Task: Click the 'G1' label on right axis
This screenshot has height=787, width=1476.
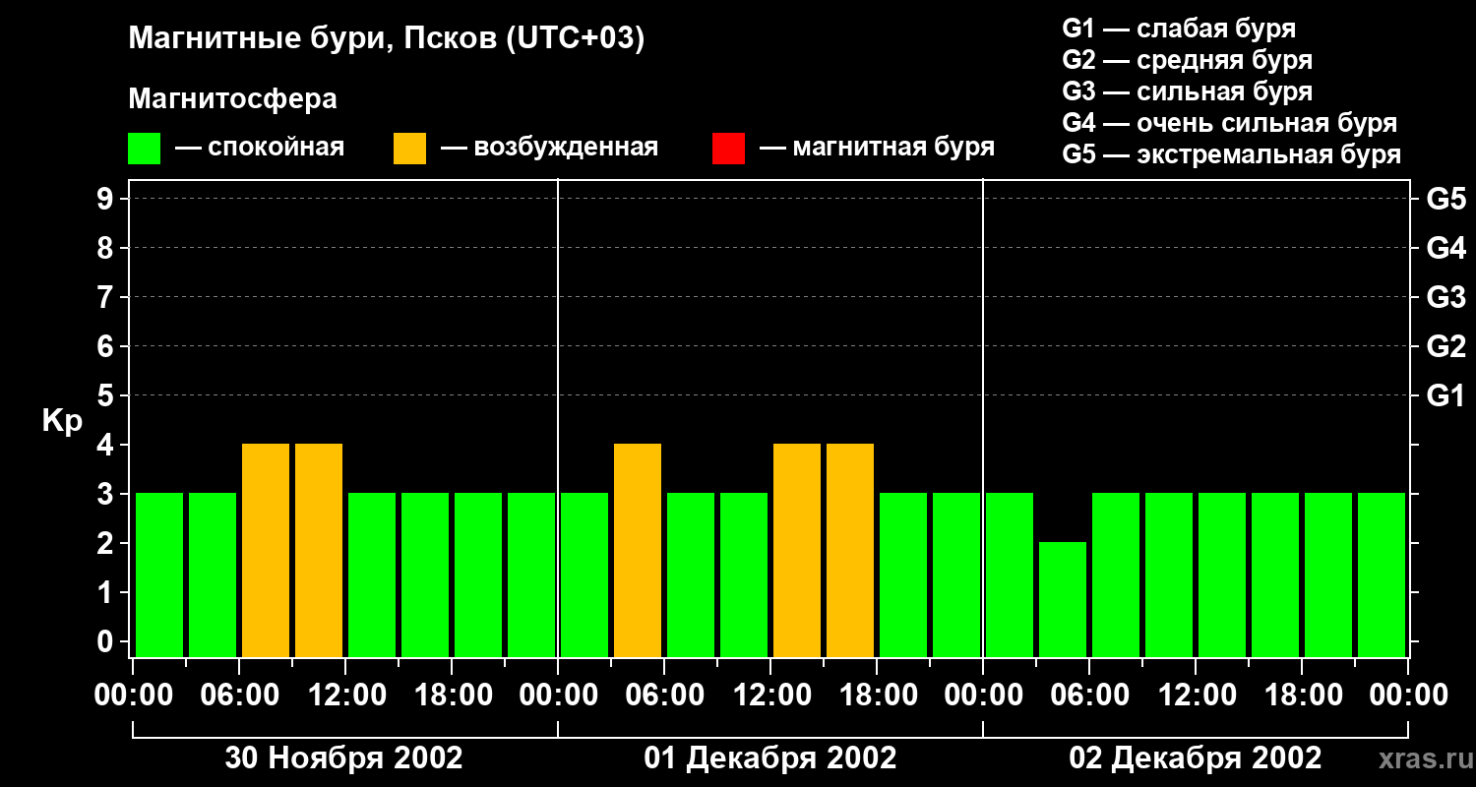Action: [1445, 396]
